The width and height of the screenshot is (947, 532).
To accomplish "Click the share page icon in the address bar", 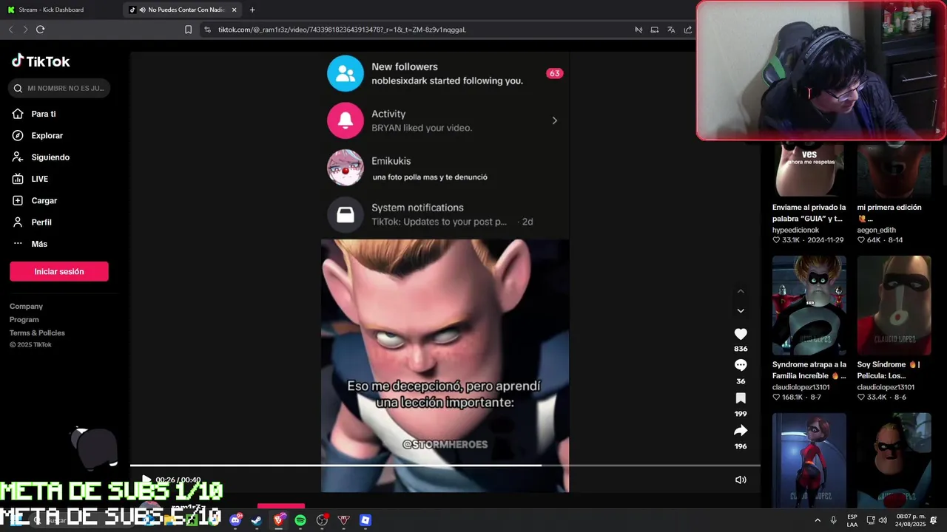I will 688,30.
